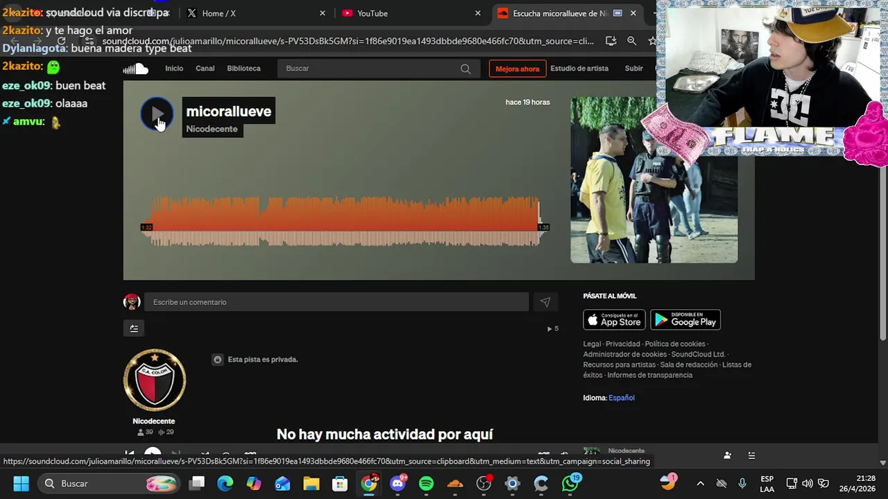Open Discord from the taskbar
Viewport: 888px width, 499px height.
click(398, 483)
